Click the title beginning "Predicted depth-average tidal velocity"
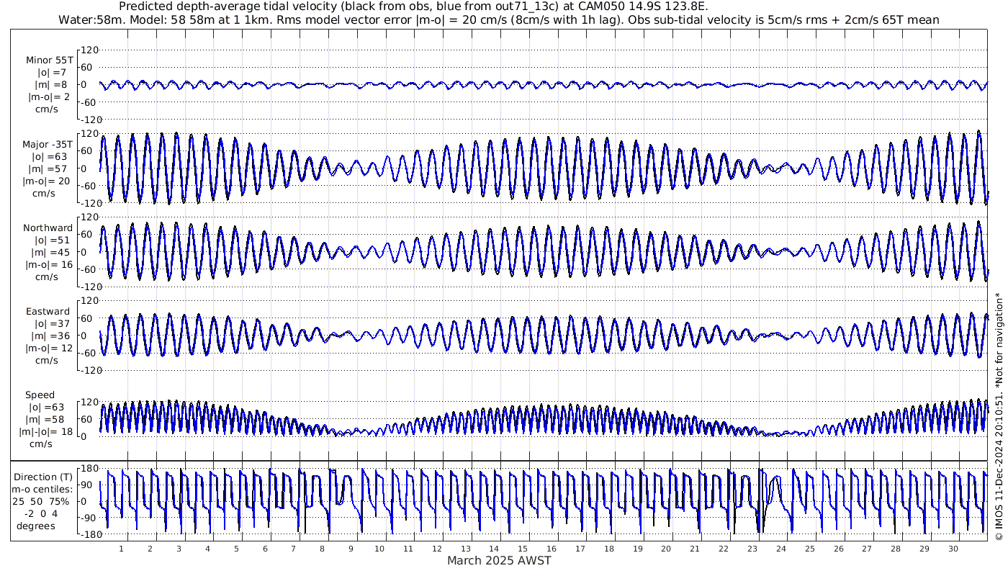The width and height of the screenshot is (1008, 576). tap(413, 6)
